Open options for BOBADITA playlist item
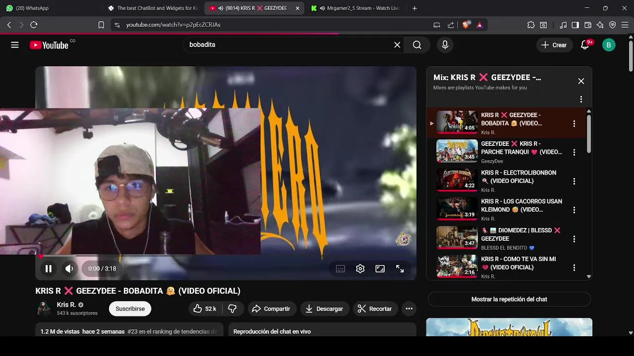 click(574, 124)
